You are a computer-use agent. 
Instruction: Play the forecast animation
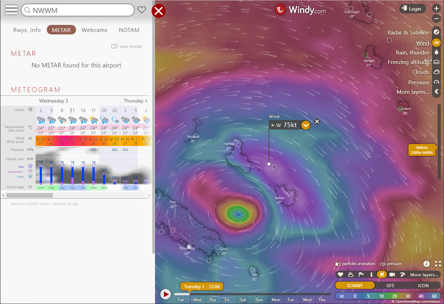(166, 294)
